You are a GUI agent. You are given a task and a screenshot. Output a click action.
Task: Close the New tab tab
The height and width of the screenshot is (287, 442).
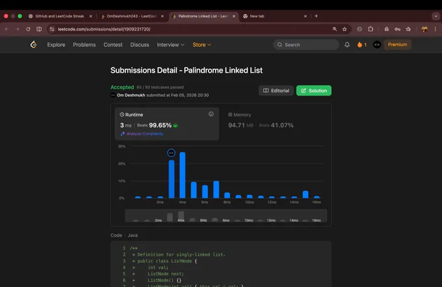tap(305, 16)
